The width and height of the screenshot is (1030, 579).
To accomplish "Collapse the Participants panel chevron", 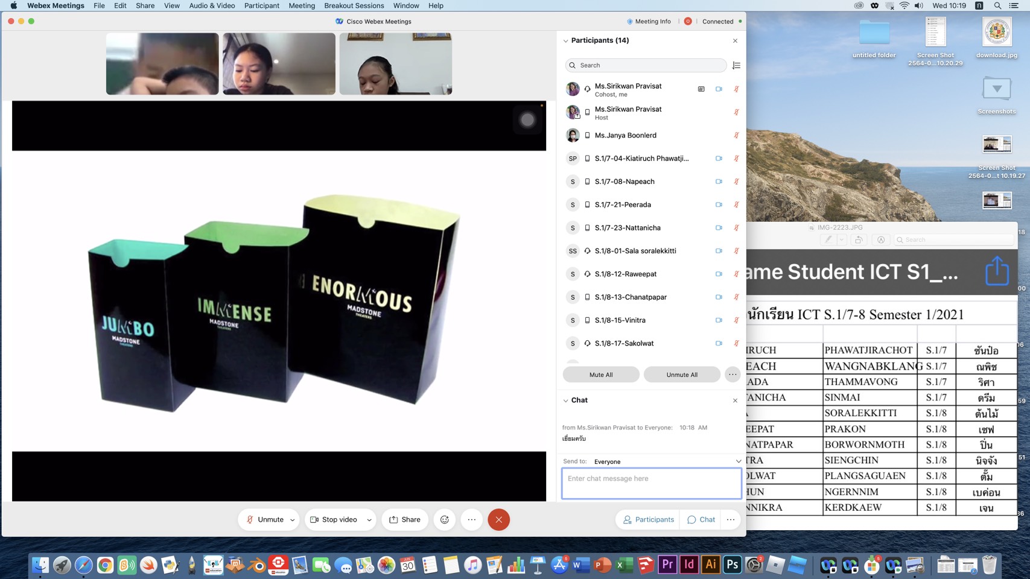I will [565, 41].
